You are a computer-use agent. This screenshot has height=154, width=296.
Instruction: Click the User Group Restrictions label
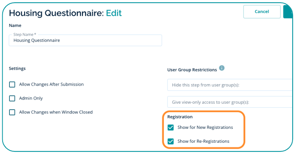[192, 69]
